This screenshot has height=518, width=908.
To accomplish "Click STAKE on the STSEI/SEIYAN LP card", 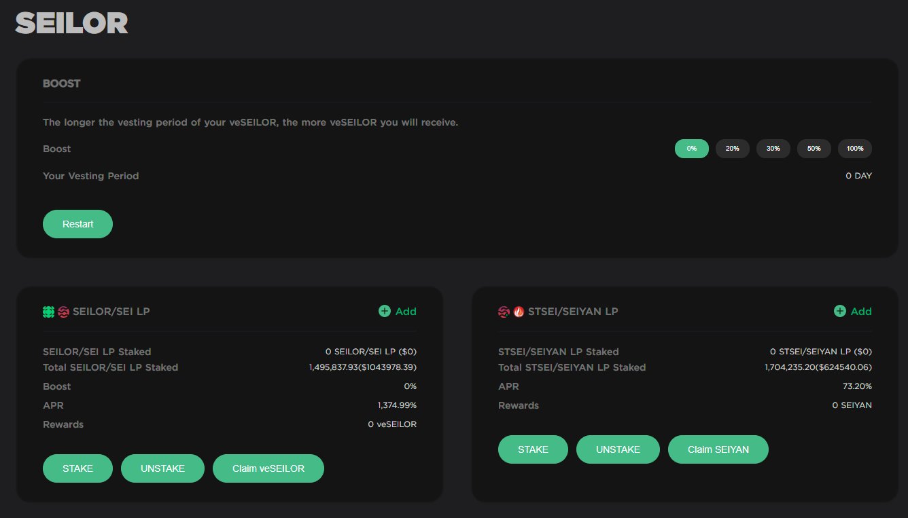I will (533, 449).
